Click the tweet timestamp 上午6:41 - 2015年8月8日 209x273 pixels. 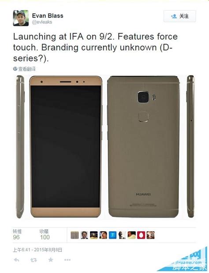click(x=37, y=250)
